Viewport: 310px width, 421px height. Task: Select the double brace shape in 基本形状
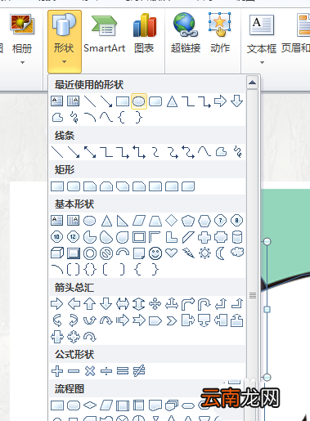click(x=90, y=270)
